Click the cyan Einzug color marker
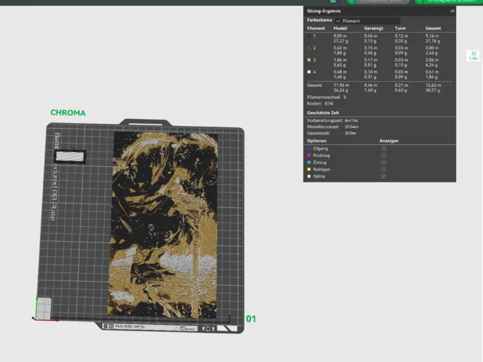Viewport: 483px width, 362px height. tap(309, 162)
